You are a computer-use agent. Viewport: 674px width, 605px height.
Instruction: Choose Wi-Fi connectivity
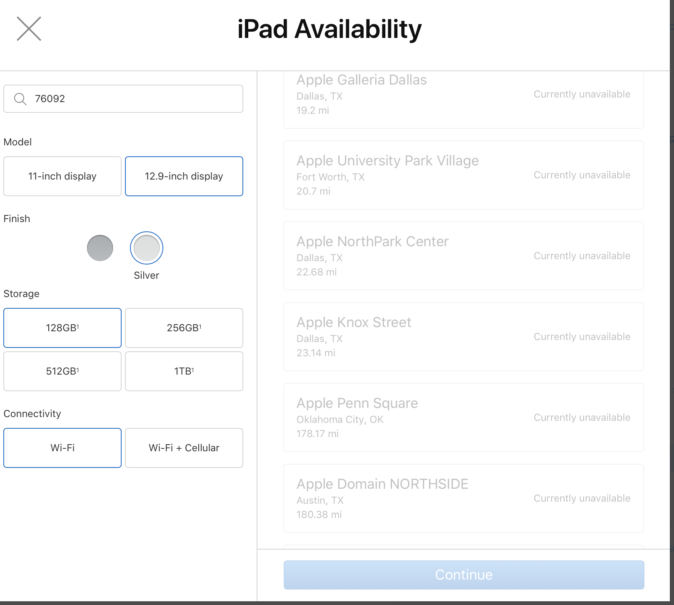point(62,448)
